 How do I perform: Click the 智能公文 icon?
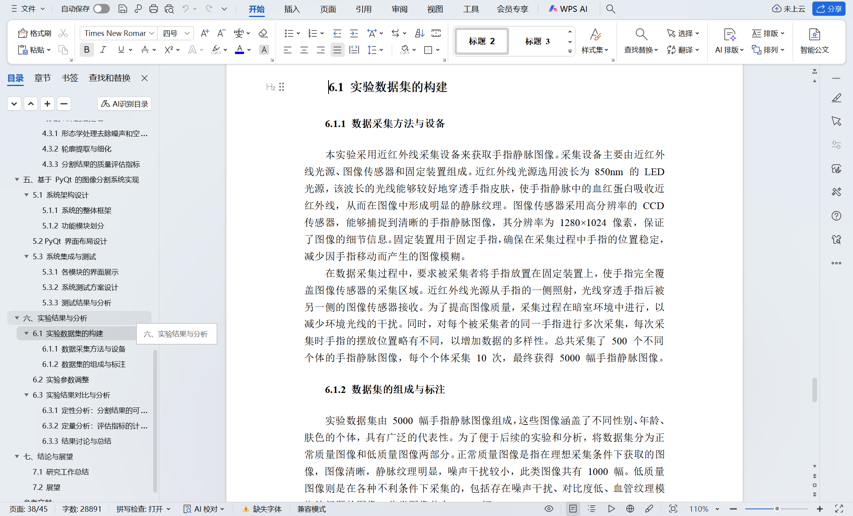[x=814, y=41]
